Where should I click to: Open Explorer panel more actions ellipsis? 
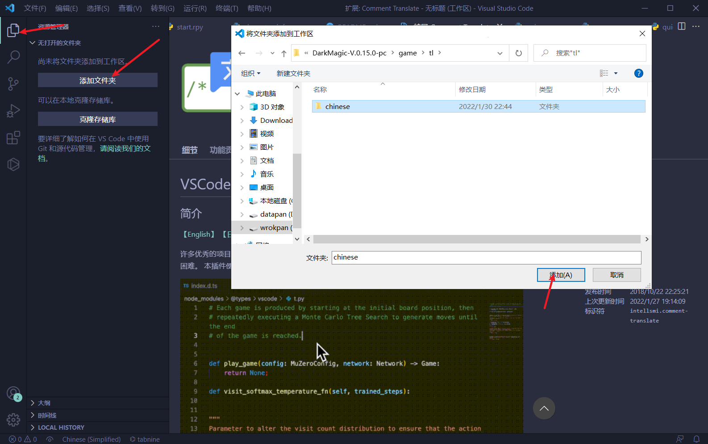[155, 26]
